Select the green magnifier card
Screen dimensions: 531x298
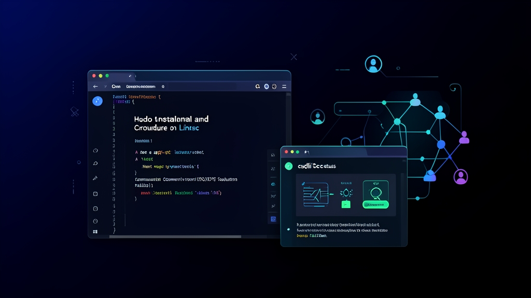(x=375, y=195)
